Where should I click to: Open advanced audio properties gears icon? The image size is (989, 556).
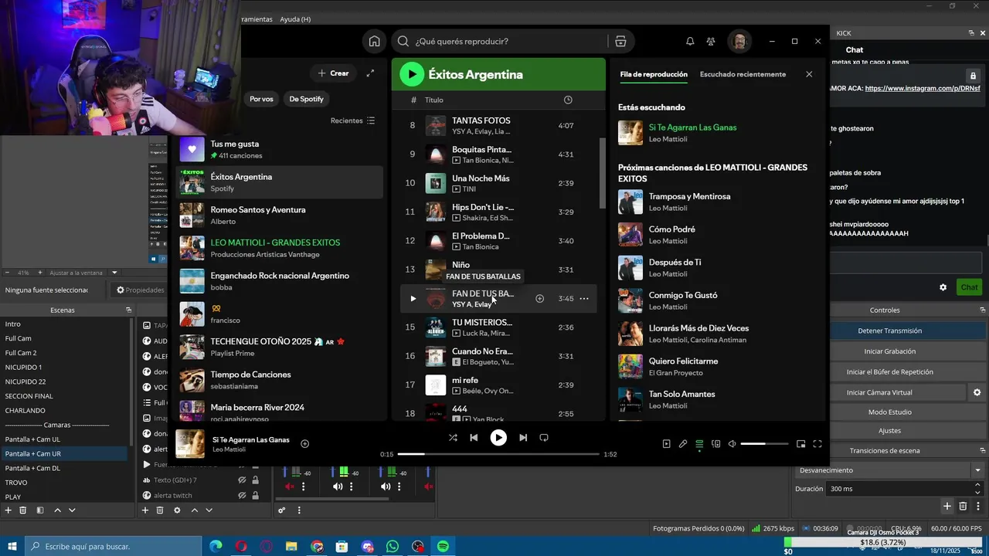point(281,510)
